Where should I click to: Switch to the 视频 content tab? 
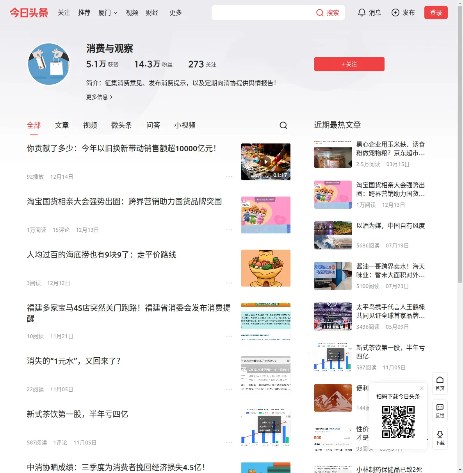coord(90,125)
